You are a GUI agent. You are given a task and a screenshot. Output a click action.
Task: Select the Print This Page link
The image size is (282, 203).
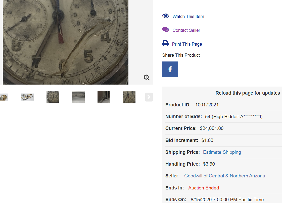tap(187, 44)
